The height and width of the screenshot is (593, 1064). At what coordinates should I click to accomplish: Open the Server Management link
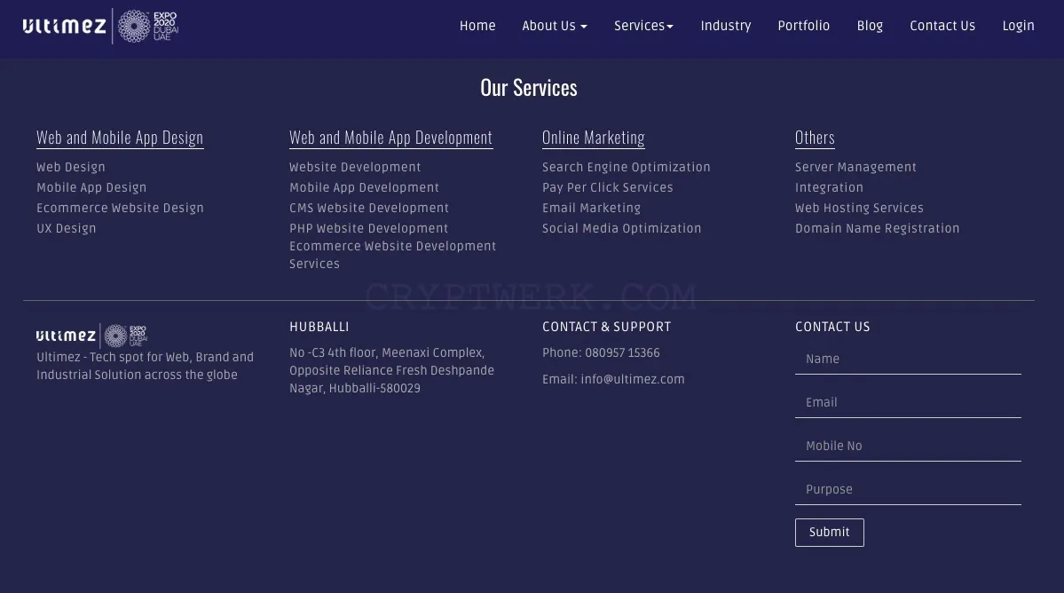855,167
